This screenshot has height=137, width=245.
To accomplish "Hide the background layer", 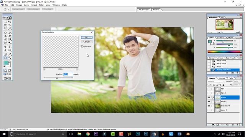I will (209, 106).
